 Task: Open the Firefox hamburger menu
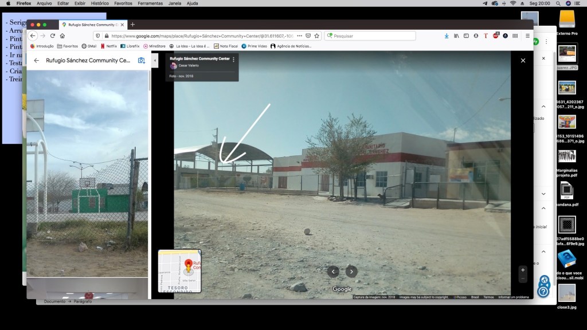pos(527,36)
